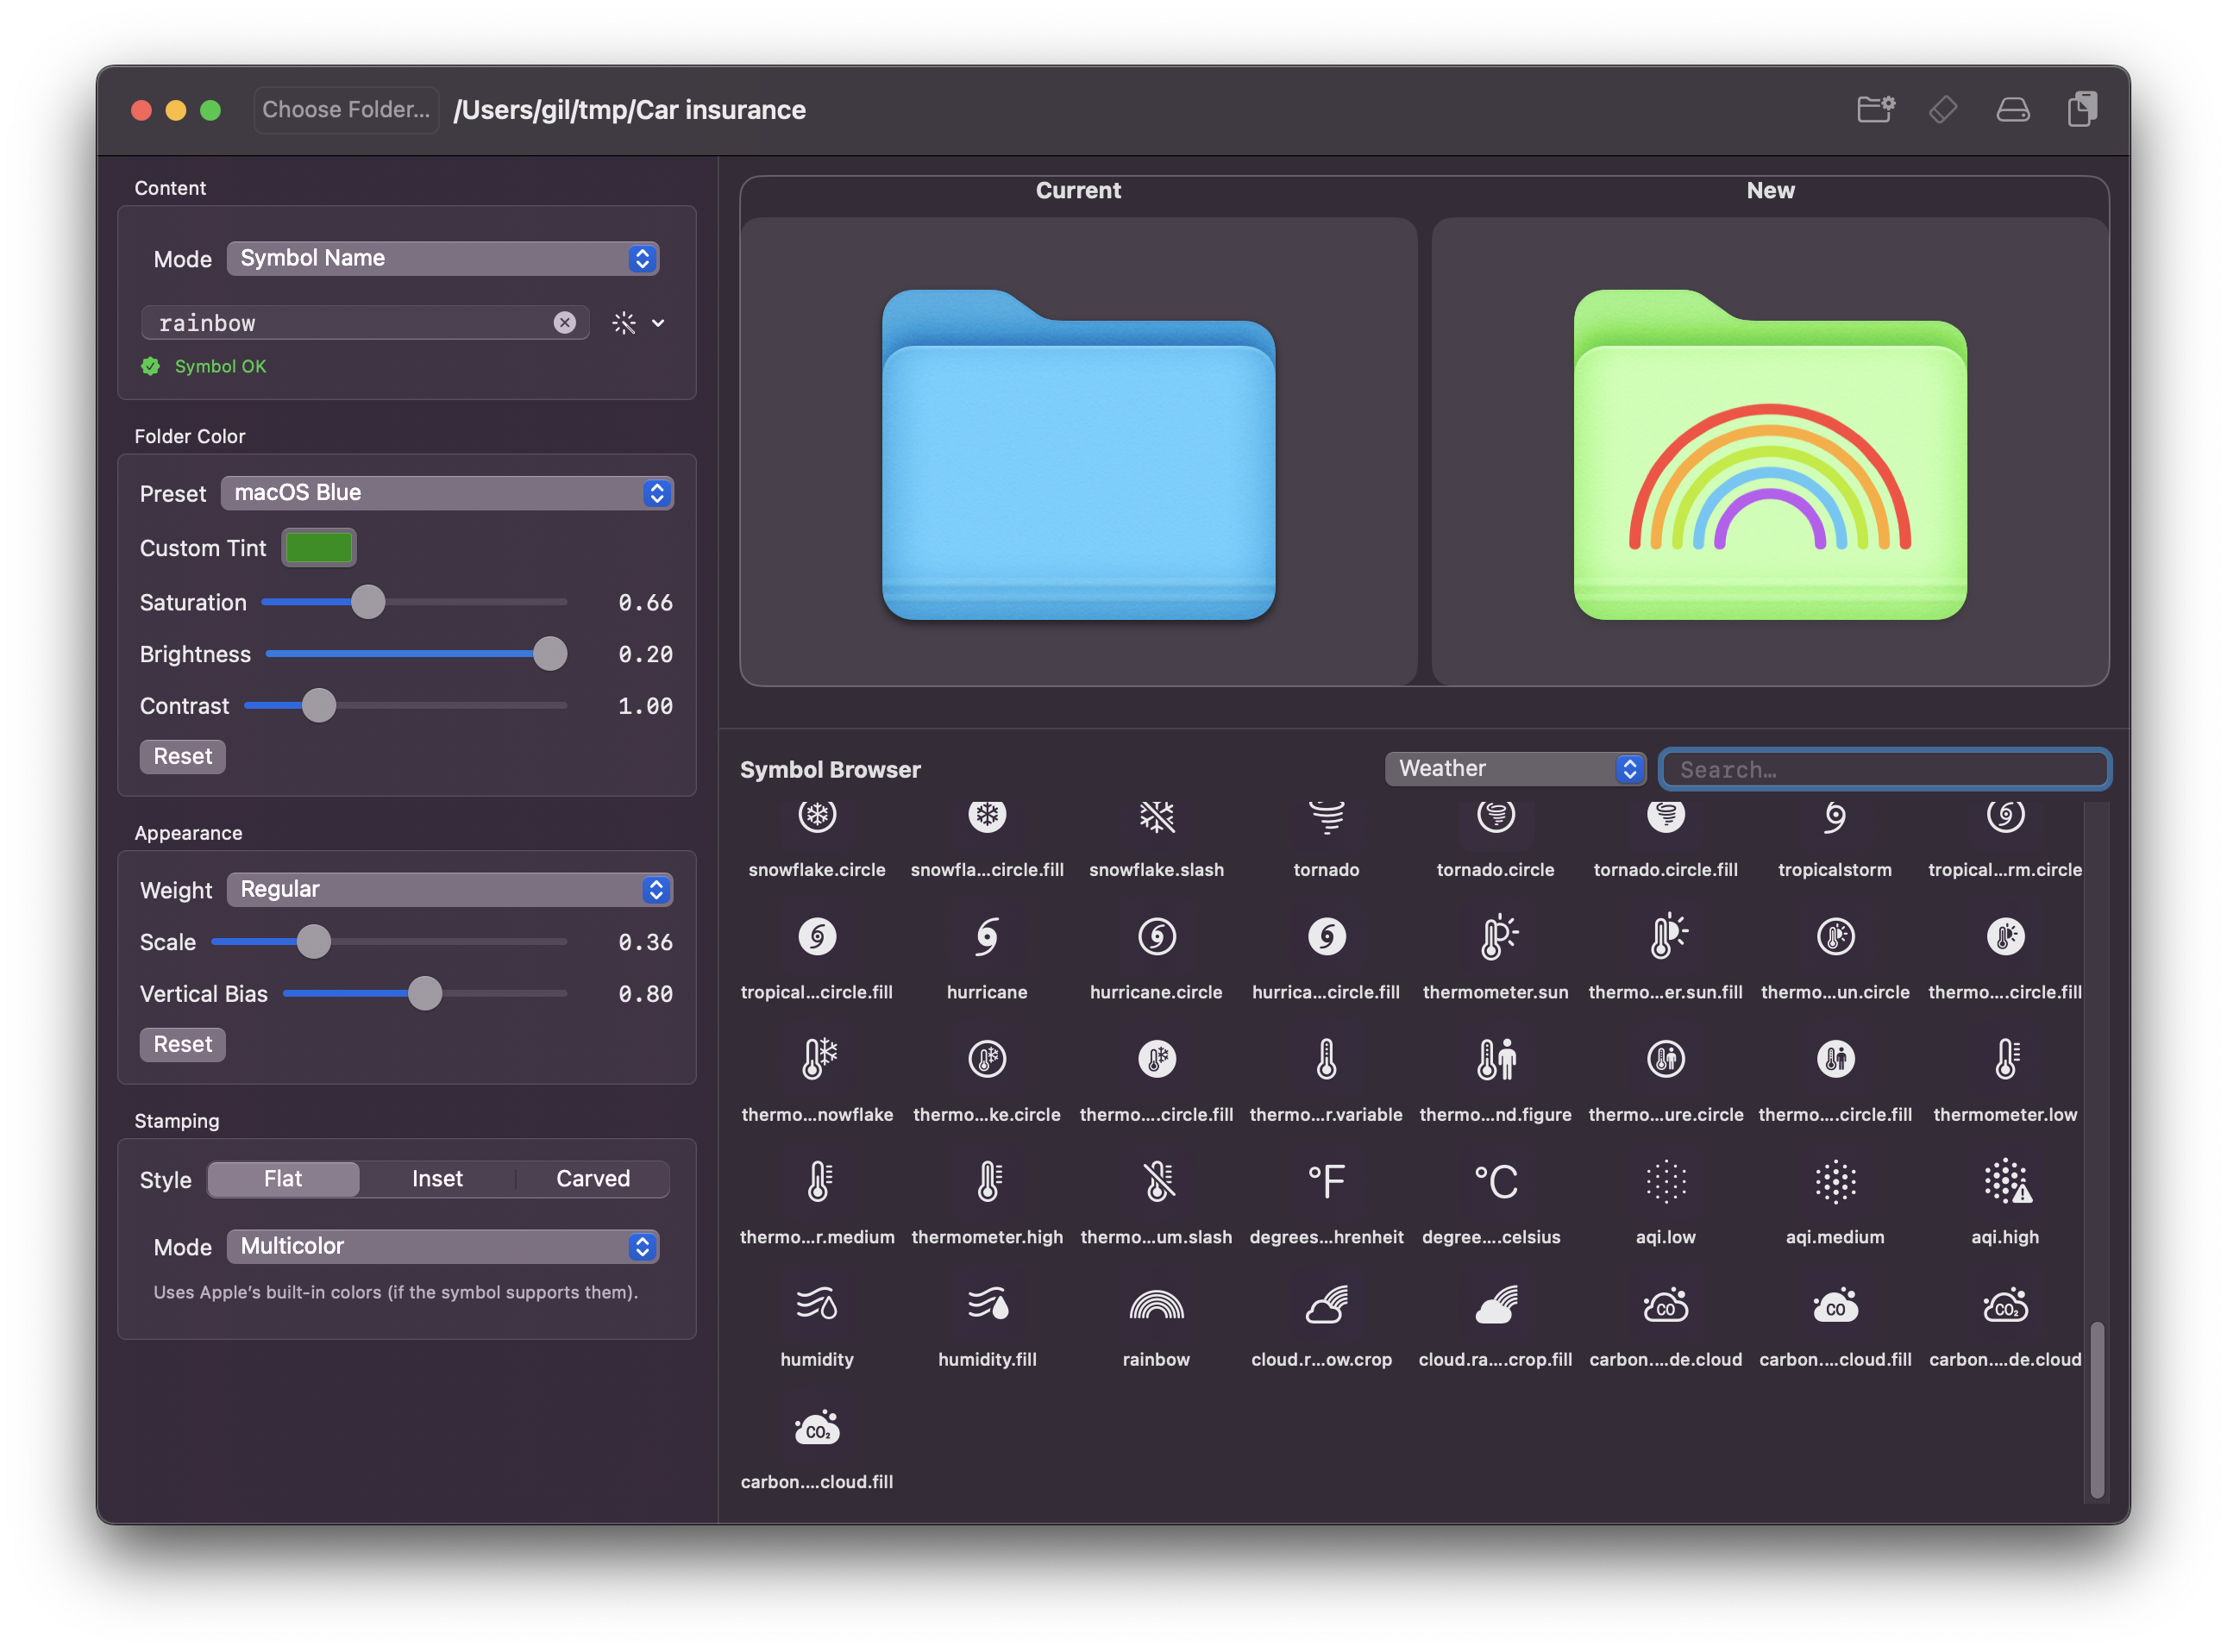This screenshot has width=2227, height=1652.
Task: Click the copy settings icon in the toolbar
Action: point(2082,110)
